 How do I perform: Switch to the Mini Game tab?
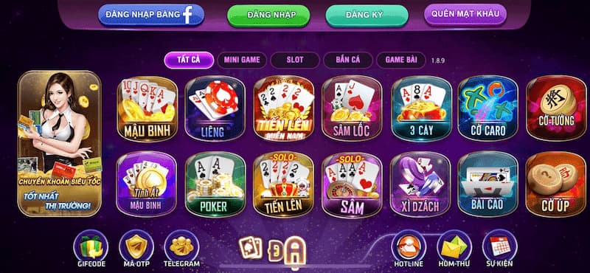[x=242, y=60]
